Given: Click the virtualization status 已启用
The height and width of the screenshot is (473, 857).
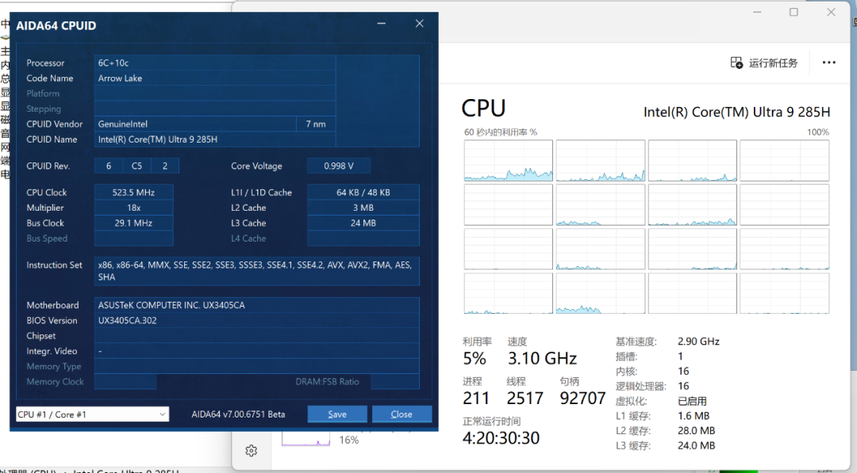Looking at the screenshot, I should [692, 401].
